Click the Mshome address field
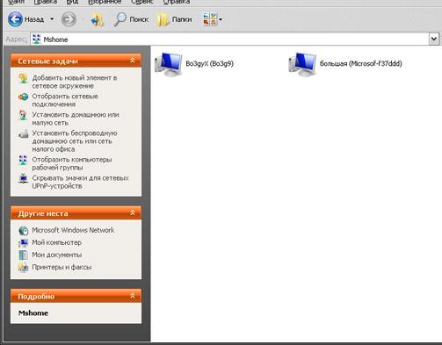 point(229,40)
